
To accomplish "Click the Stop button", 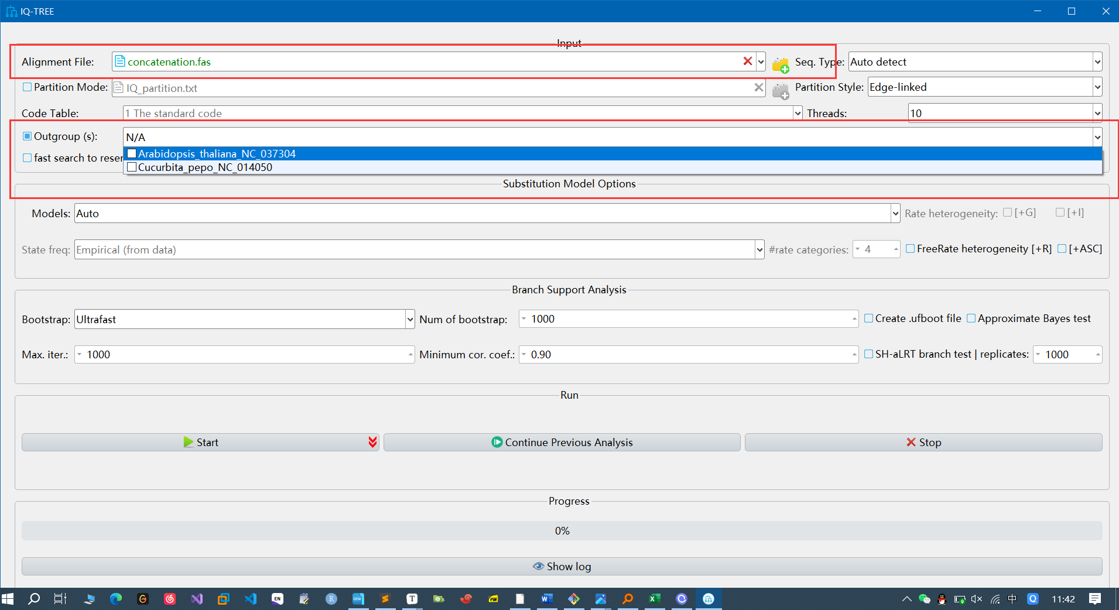I will click(923, 442).
